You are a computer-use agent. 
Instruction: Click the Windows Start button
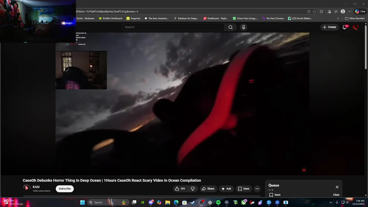click(x=83, y=202)
